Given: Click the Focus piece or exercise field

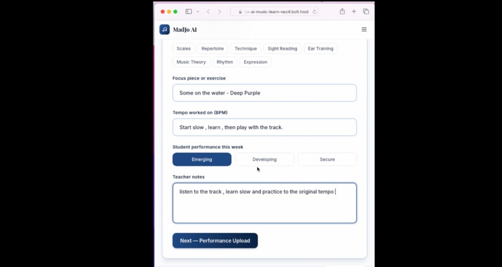Looking at the screenshot, I should pyautogui.click(x=265, y=93).
